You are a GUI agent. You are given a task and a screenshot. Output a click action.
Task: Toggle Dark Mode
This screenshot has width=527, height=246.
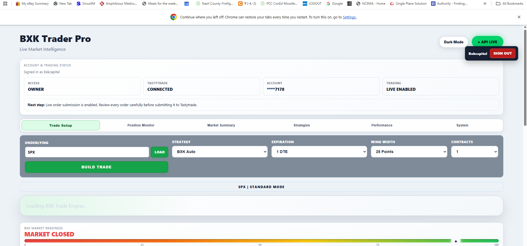click(x=454, y=42)
